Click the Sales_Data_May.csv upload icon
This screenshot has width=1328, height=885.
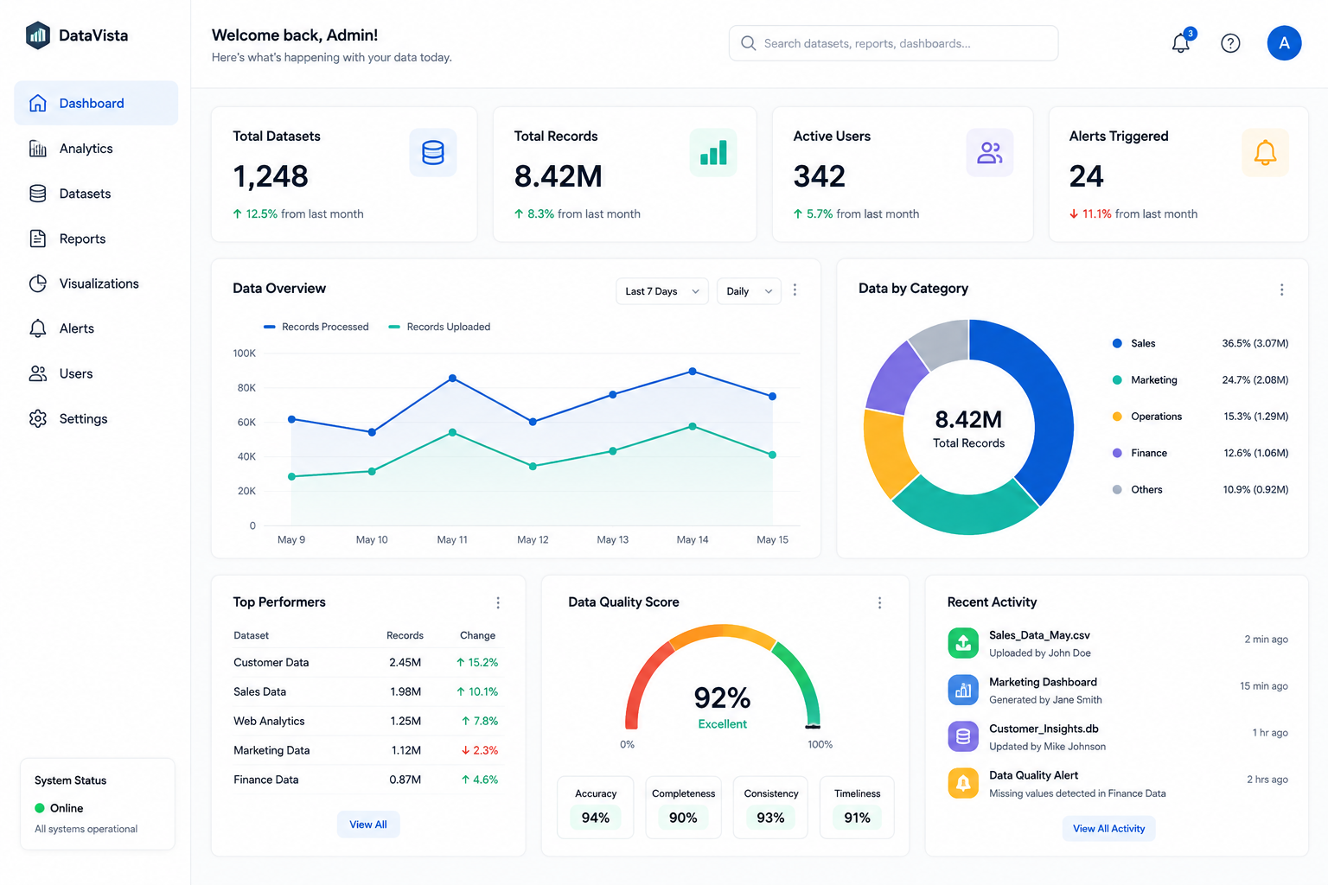[x=963, y=643]
